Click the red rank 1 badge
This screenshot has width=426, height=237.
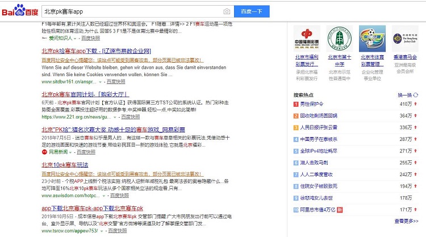[296, 104]
